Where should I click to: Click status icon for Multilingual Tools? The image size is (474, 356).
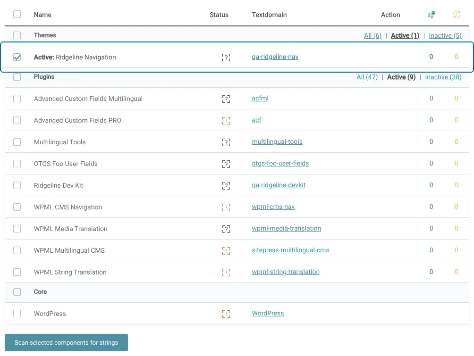(x=226, y=142)
